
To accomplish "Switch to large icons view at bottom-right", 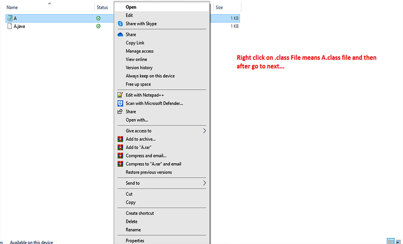I will (x=398, y=242).
